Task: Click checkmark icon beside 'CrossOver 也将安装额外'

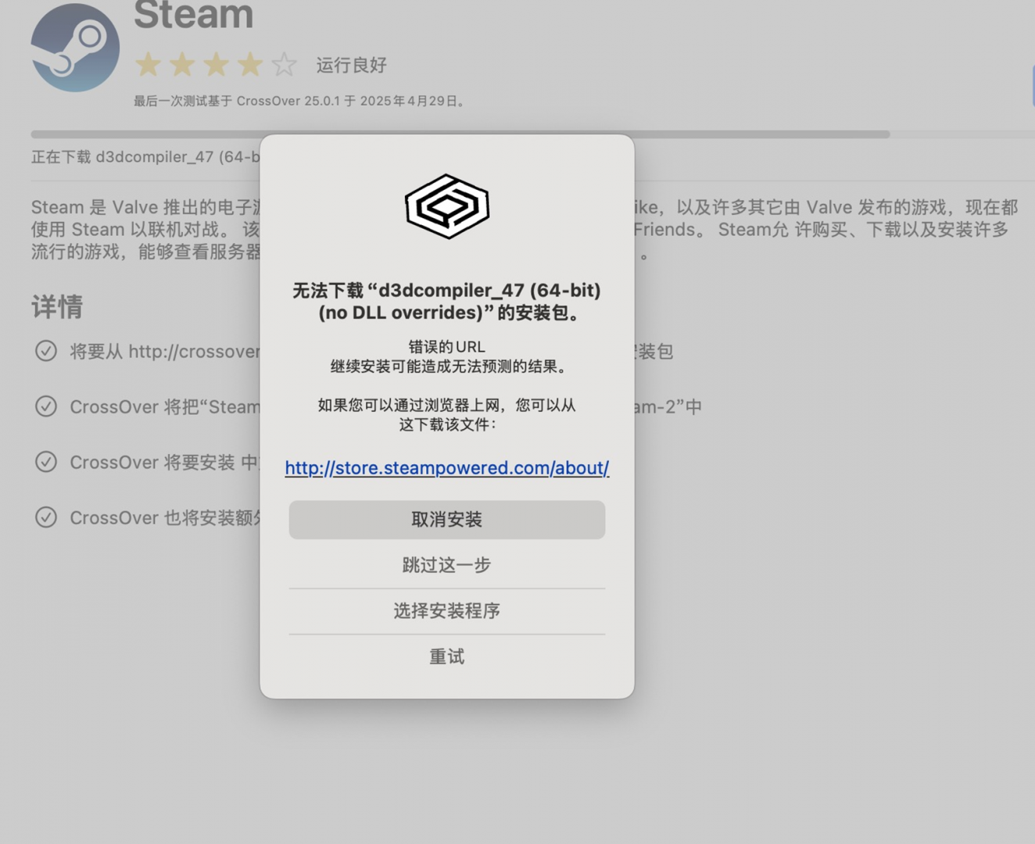Action: 46,517
